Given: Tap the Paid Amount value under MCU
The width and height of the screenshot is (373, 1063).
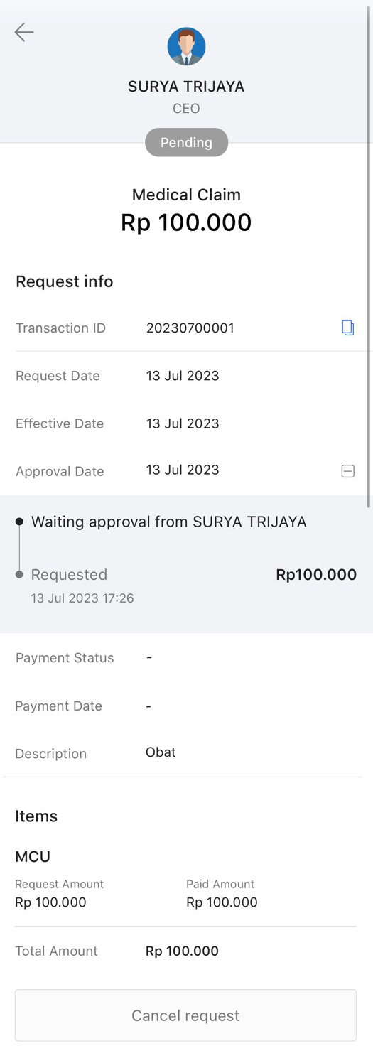Looking at the screenshot, I should (222, 902).
